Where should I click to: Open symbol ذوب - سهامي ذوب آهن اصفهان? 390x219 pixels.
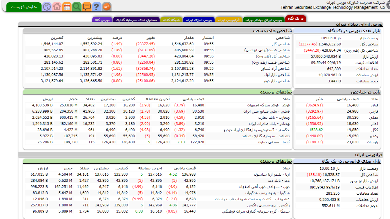(264, 186)
